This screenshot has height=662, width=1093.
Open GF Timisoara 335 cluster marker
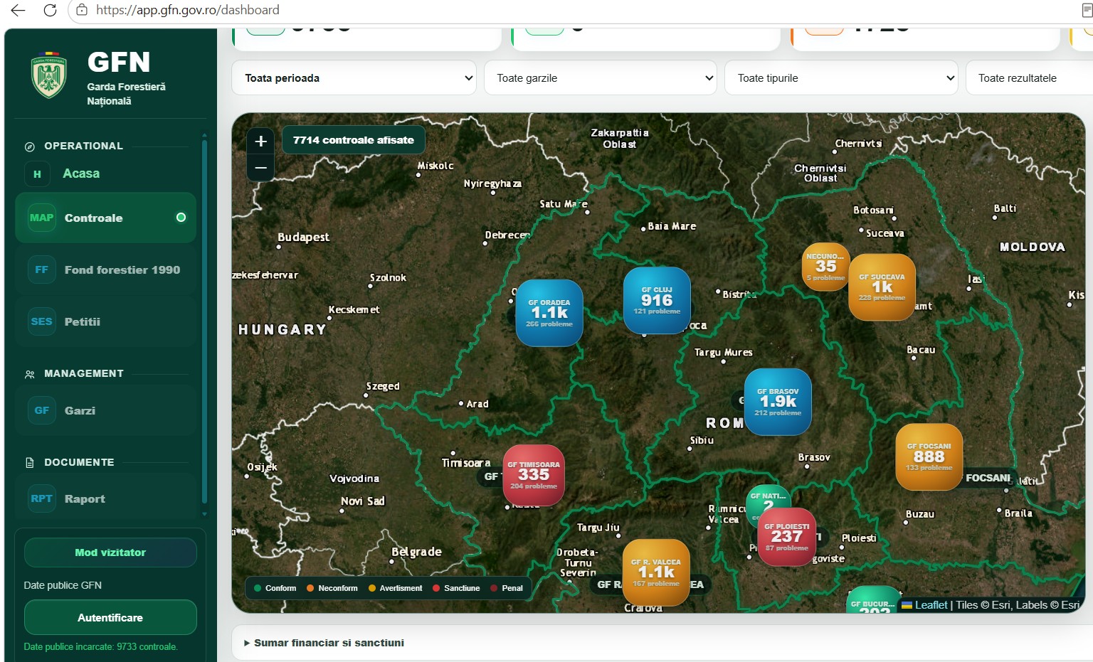click(534, 475)
